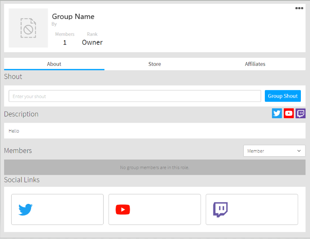
Task: Click the 'Hello' description text
Action: click(x=14, y=131)
